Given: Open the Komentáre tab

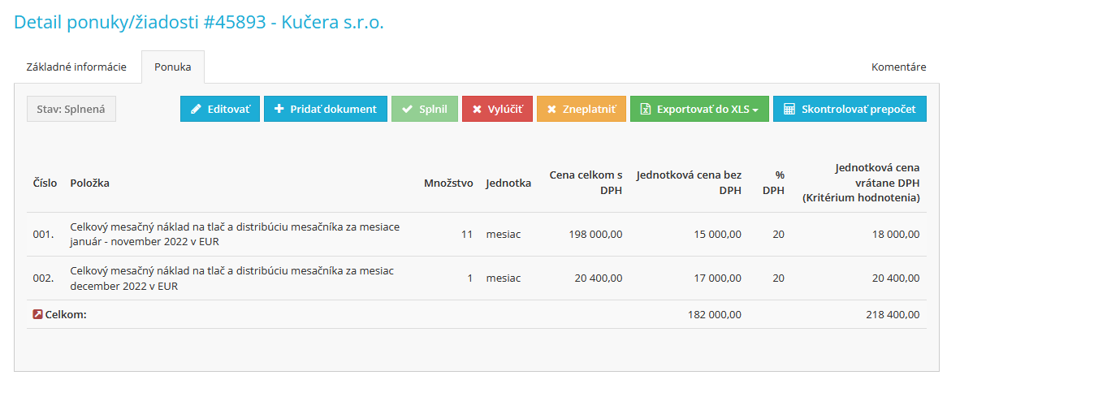Looking at the screenshot, I should pos(898,67).
